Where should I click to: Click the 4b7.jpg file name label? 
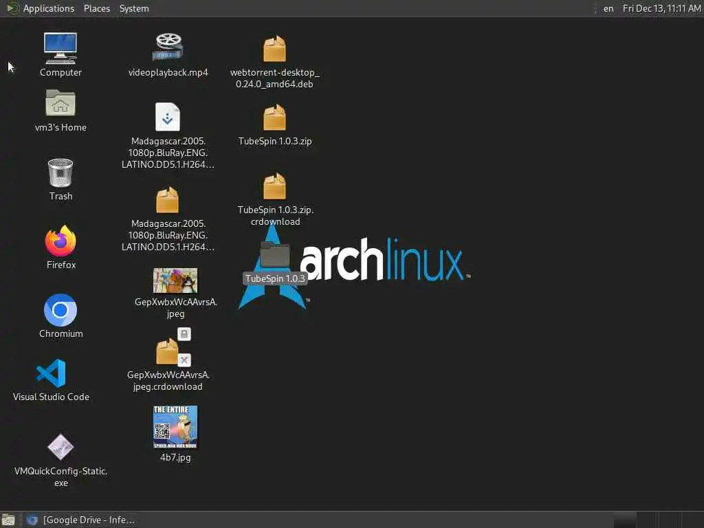click(175, 457)
